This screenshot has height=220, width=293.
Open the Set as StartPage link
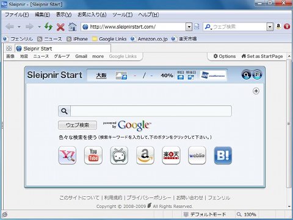coord(262,56)
